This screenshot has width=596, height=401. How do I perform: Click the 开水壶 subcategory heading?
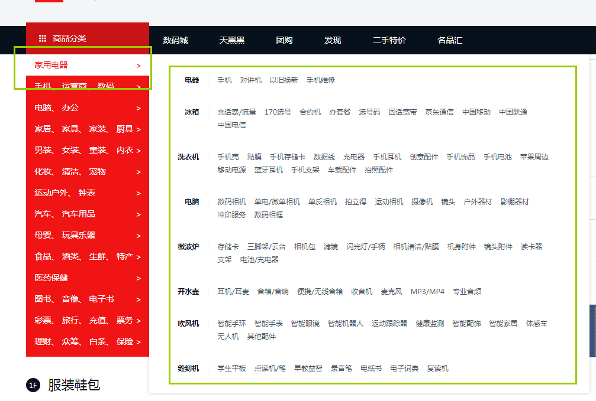point(189,292)
